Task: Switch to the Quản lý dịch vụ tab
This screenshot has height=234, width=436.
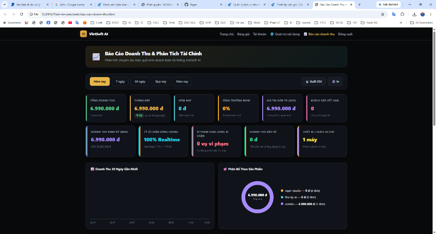Action: tap(246, 4)
